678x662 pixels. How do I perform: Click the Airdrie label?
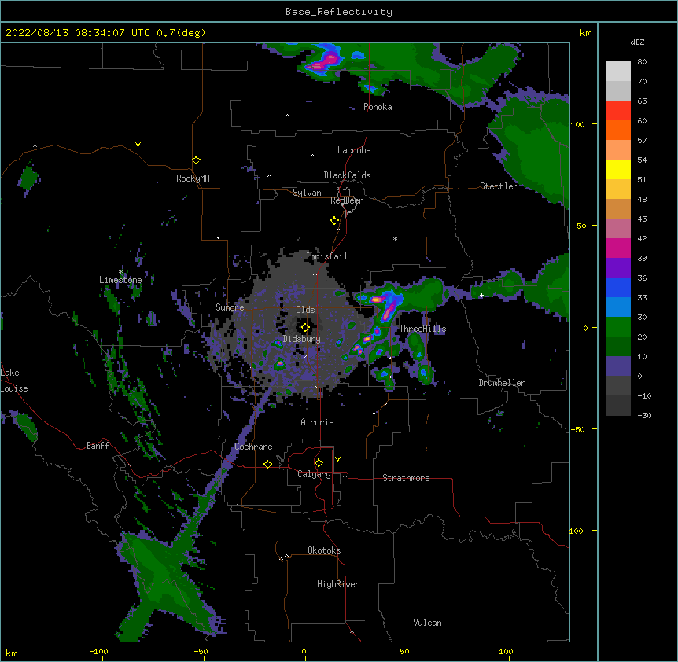317,422
